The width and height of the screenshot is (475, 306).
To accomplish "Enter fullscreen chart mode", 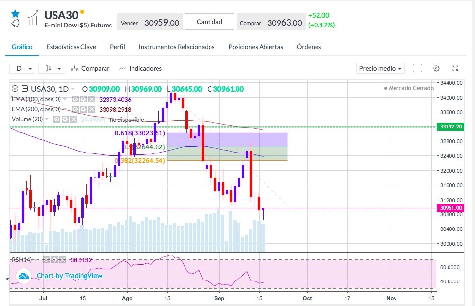I will click(x=455, y=68).
